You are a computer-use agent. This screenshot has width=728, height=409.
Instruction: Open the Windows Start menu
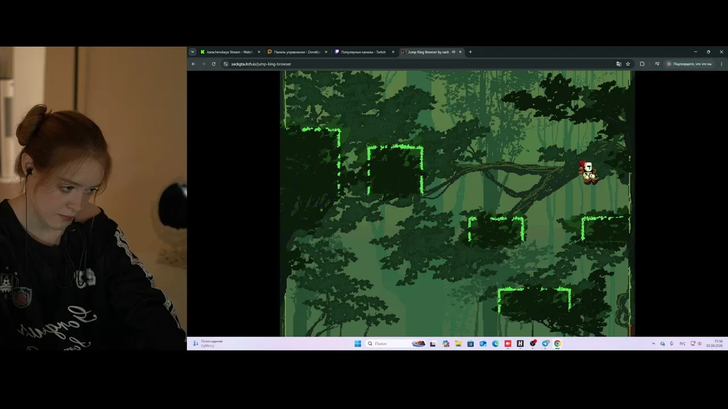[358, 344]
